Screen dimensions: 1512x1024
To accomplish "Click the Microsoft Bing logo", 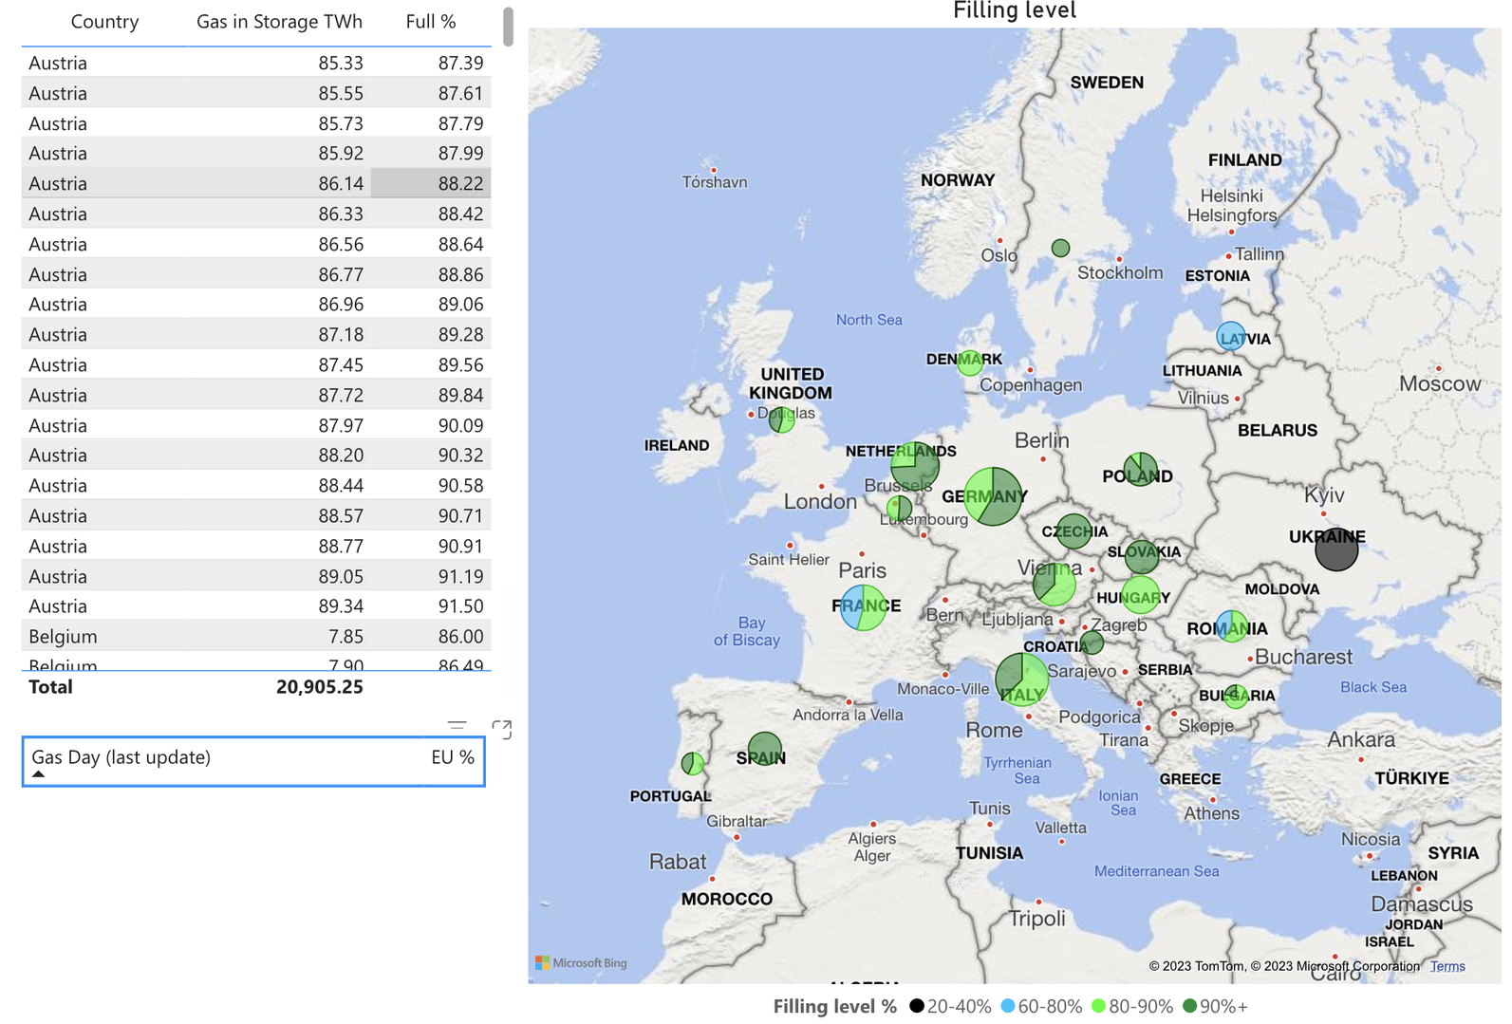I will [582, 962].
